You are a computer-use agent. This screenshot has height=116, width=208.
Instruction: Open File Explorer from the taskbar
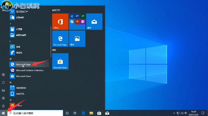click(x=91, y=113)
